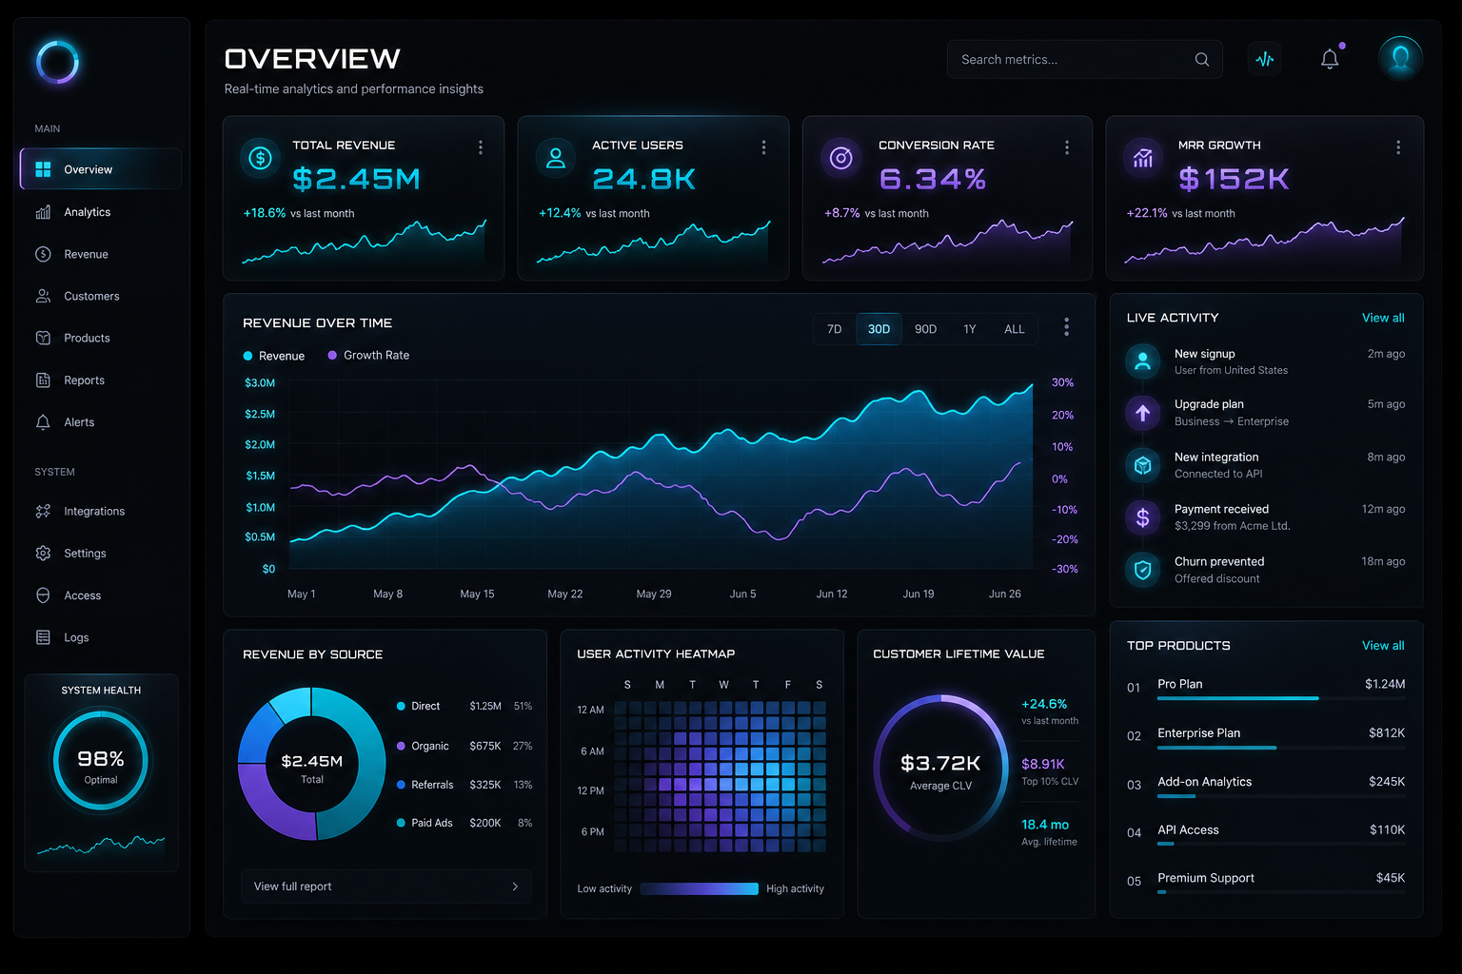Click the Products box icon
1462x974 pixels.
pos(43,338)
